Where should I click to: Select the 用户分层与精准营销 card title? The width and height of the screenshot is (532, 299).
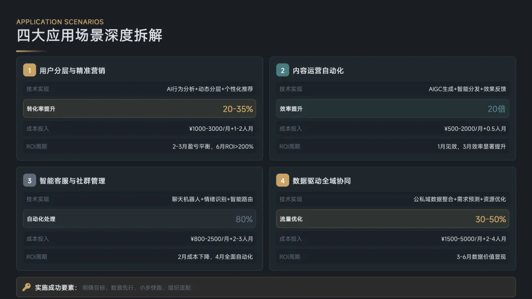[x=72, y=70]
